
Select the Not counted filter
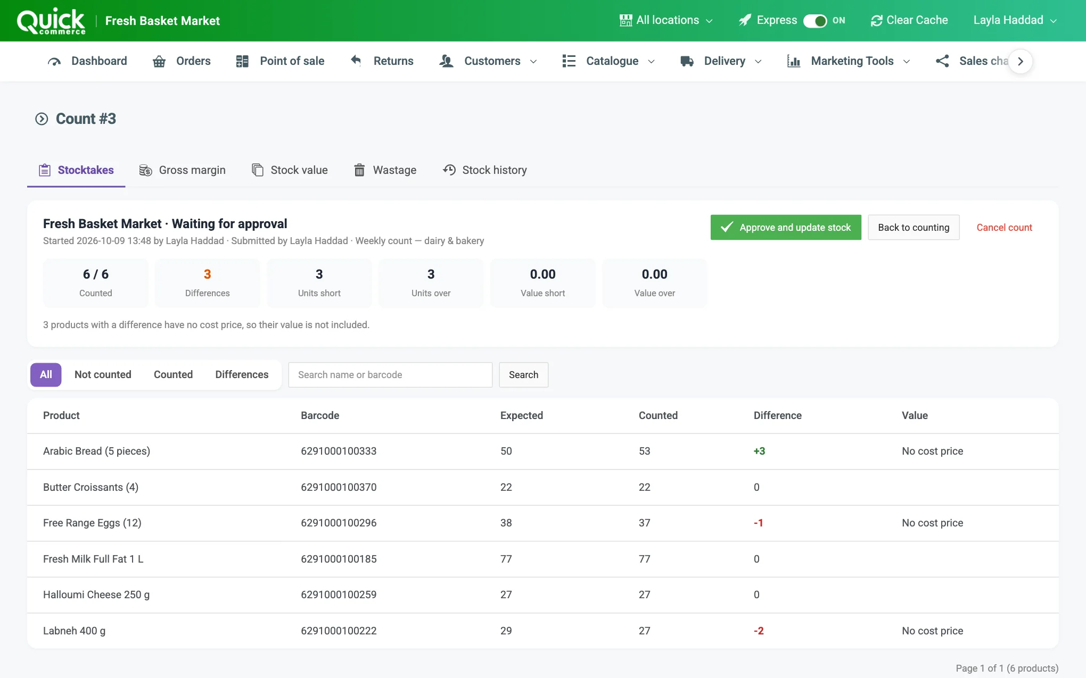tap(103, 375)
